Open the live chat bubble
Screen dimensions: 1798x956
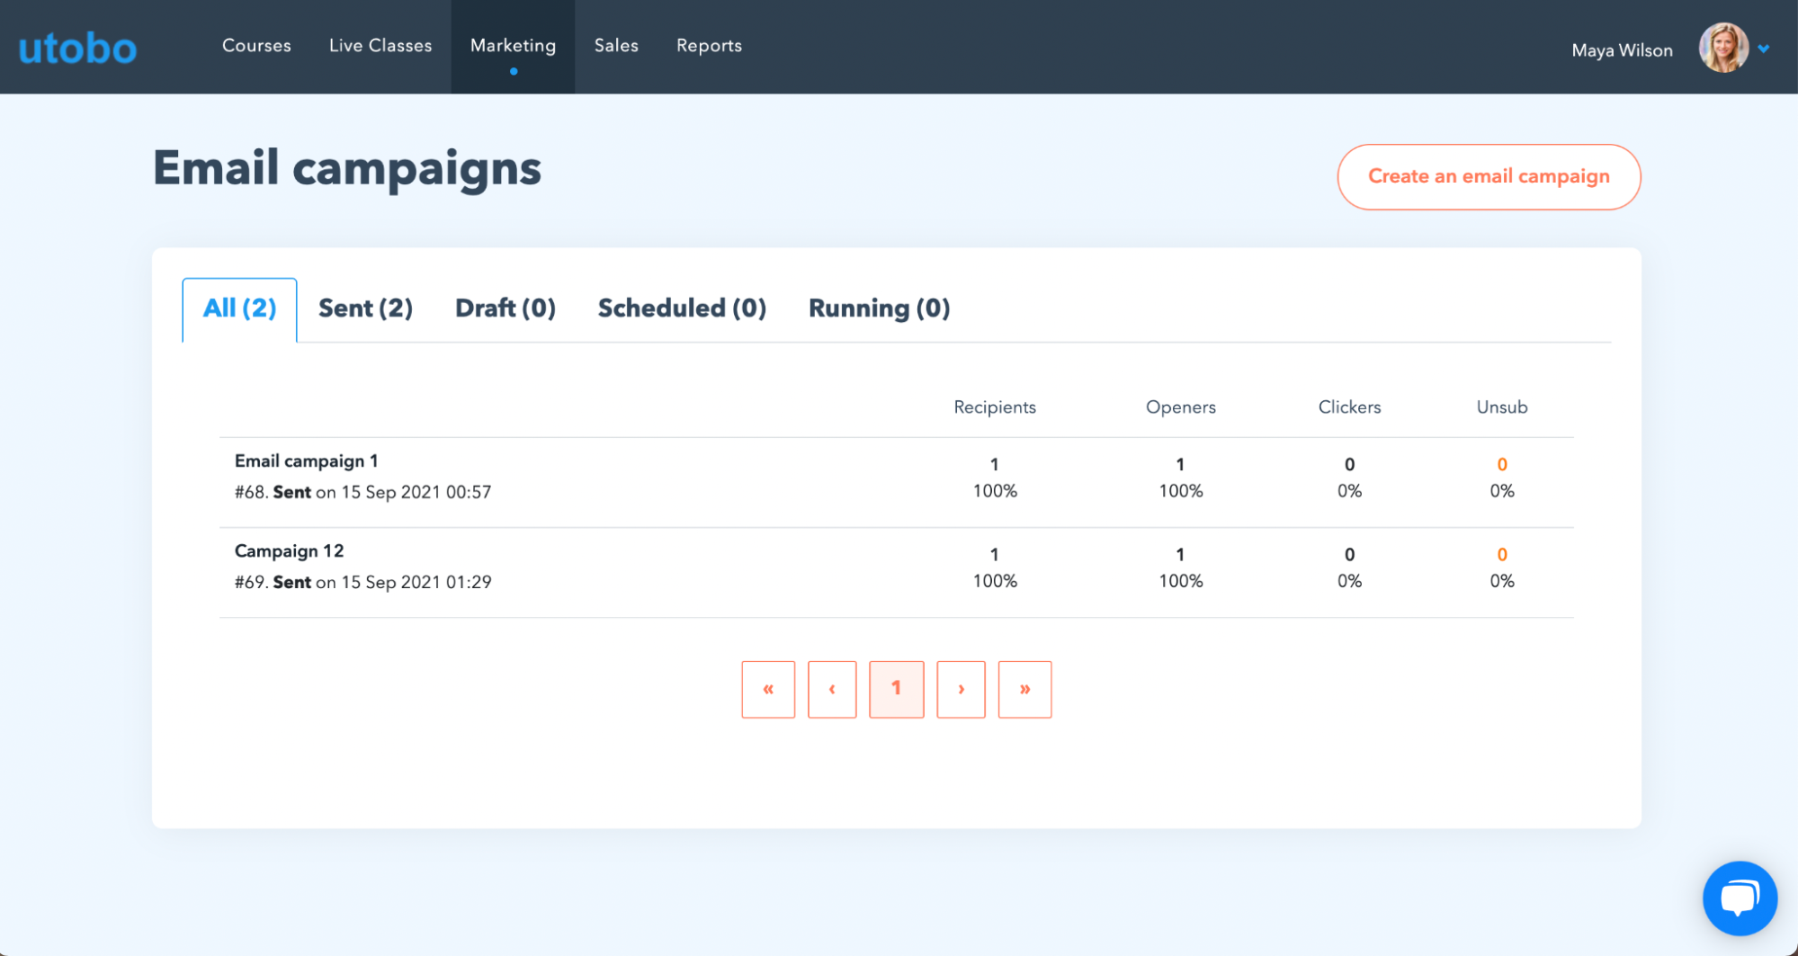[1740, 898]
